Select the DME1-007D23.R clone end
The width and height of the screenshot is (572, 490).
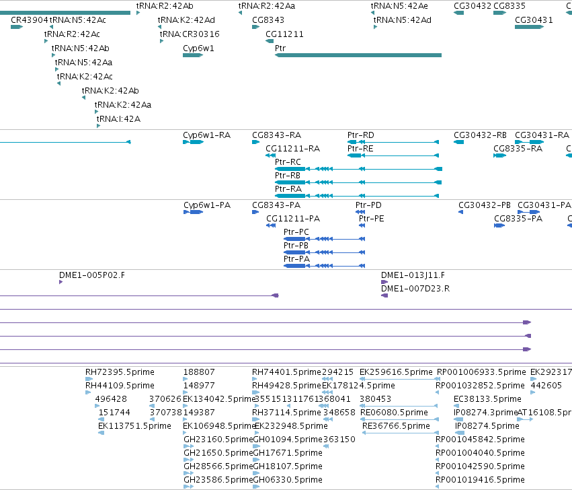(x=384, y=295)
